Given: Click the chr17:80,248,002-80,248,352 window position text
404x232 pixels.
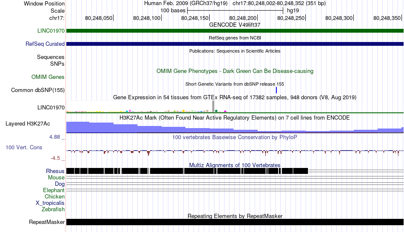Looking at the screenshot, I should click(279, 3).
